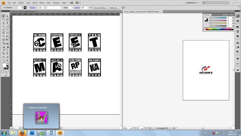The image size is (241, 136).
Task: Select the Magic Wand tool
Action: (x=3, y=19)
